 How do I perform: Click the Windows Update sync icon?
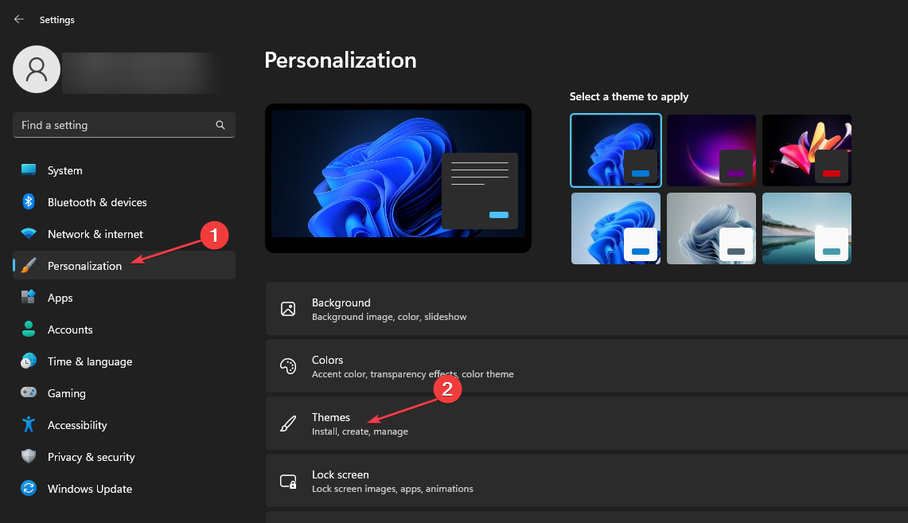[x=29, y=488]
